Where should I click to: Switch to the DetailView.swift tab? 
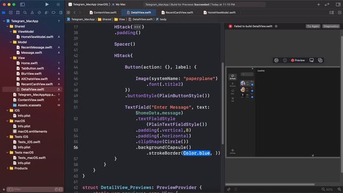point(139,13)
